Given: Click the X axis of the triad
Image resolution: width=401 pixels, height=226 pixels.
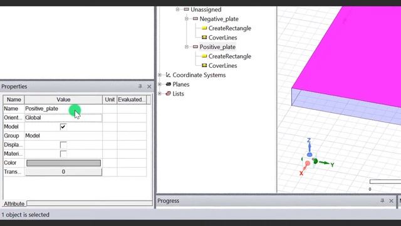Looking at the screenshot, I should tap(304, 168).
